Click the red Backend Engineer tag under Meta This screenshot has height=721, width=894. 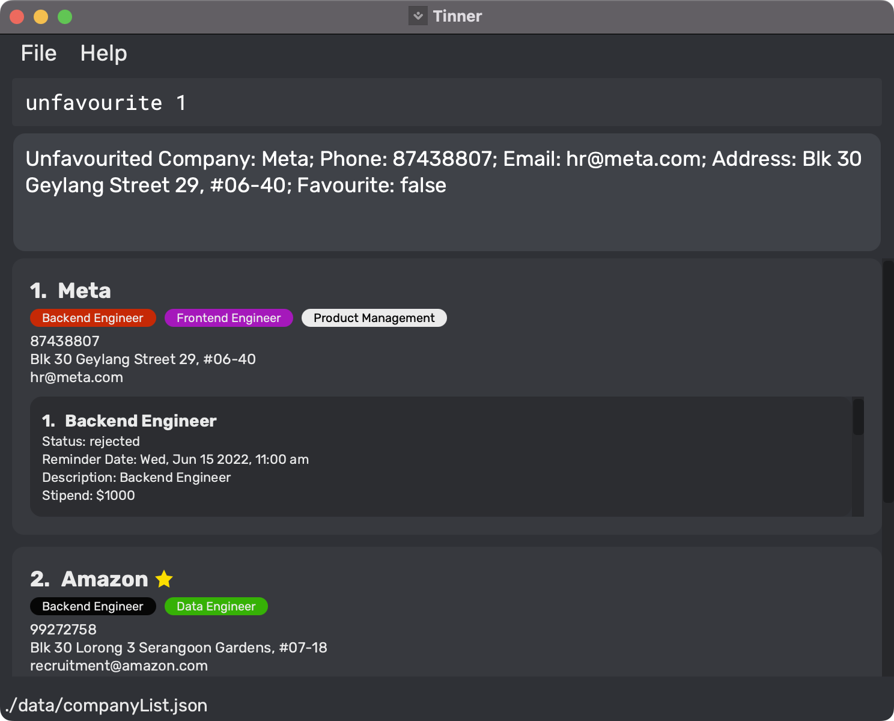coord(93,318)
